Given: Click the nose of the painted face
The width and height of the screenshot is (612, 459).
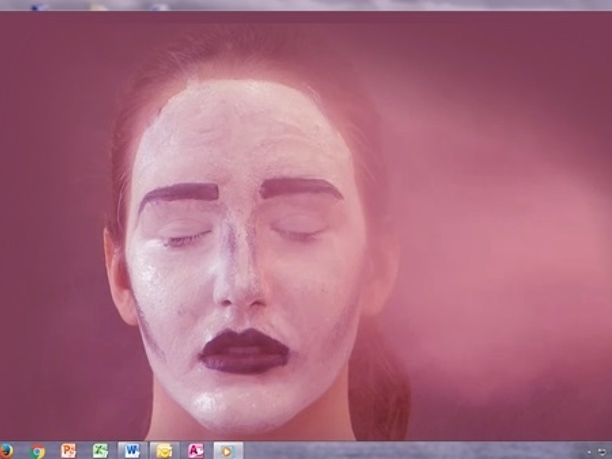Looking at the screenshot, I should tap(241, 282).
